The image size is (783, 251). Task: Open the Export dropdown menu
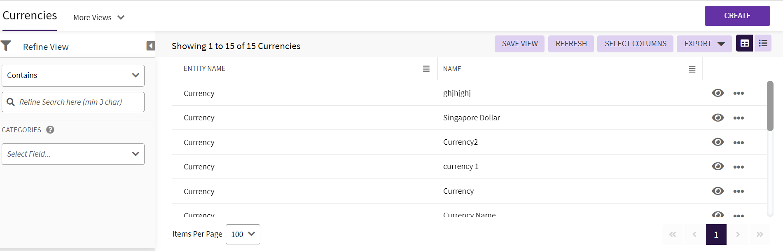[704, 44]
